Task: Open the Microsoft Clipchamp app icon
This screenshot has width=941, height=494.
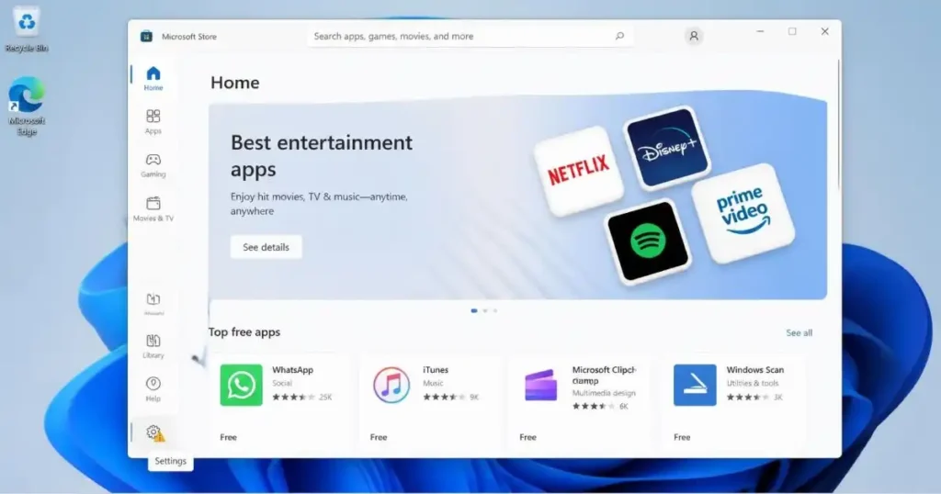Action: pyautogui.click(x=540, y=385)
